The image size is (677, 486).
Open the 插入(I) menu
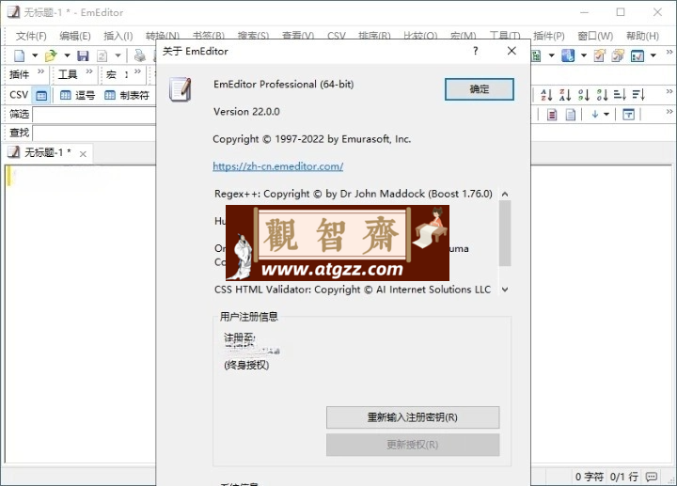(118, 36)
